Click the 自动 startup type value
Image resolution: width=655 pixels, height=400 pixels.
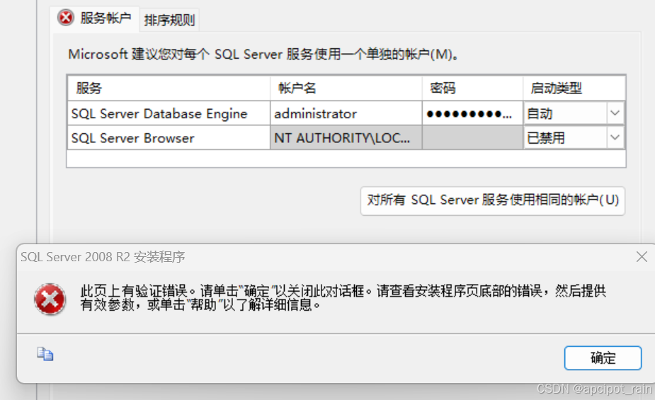pyautogui.click(x=540, y=113)
